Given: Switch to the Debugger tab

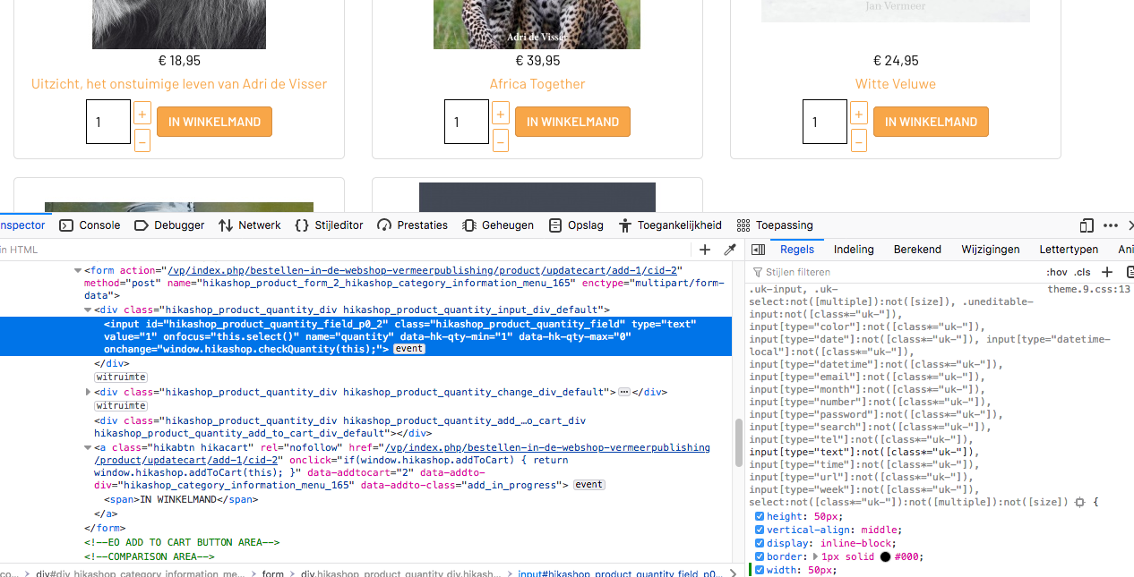Looking at the screenshot, I should click(x=169, y=225).
